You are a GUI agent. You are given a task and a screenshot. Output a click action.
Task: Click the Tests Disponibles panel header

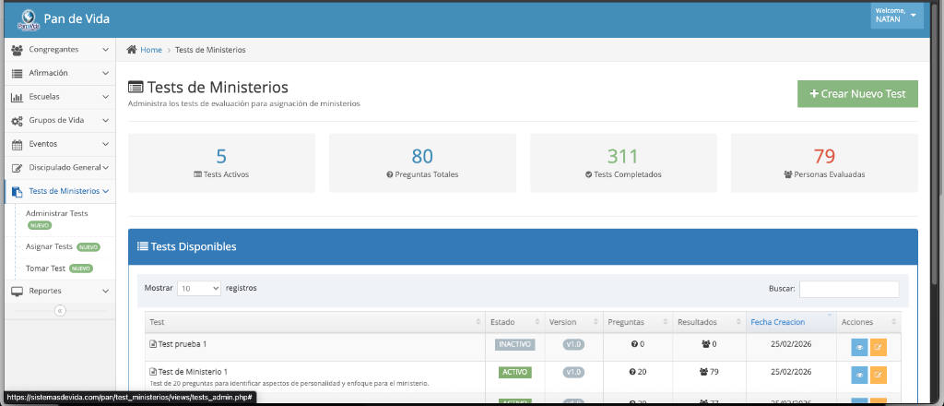coord(523,246)
